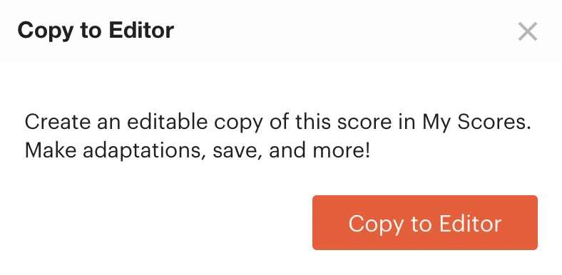The height and width of the screenshot is (275, 562).
Task: Cancel copying by clicking the close icon
Action: coord(528,31)
